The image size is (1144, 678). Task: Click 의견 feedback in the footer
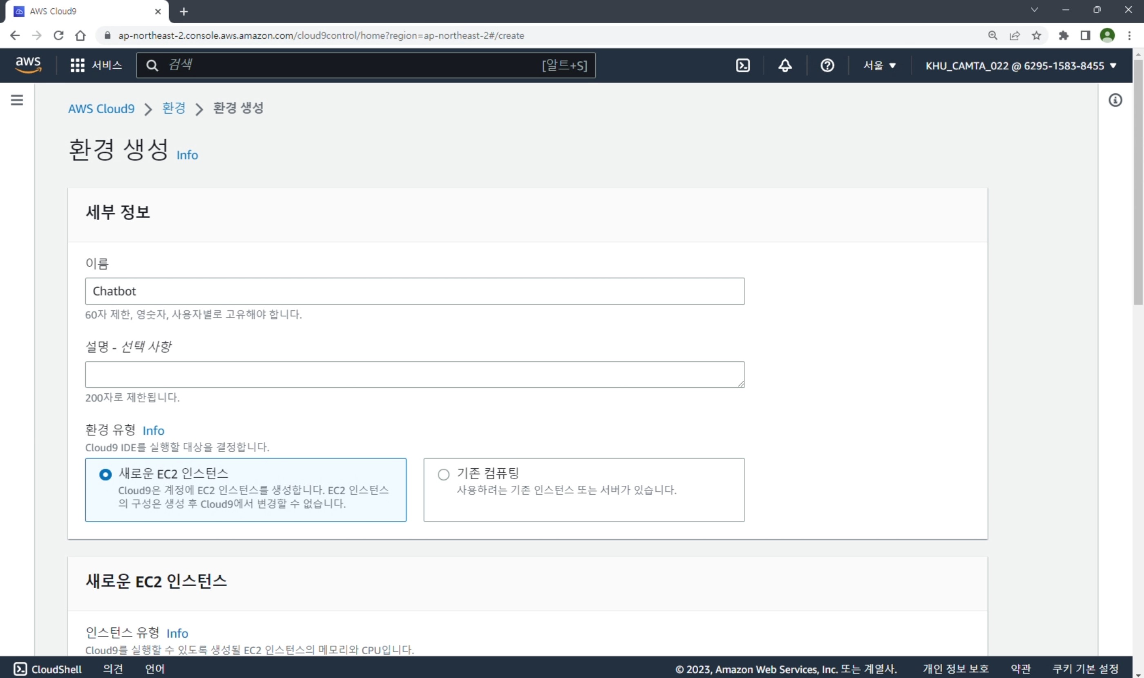tap(113, 669)
